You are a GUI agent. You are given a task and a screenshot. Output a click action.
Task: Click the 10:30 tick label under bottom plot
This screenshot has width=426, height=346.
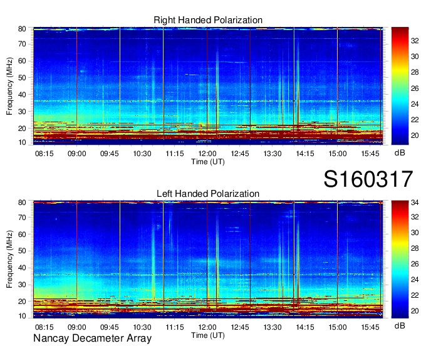pos(142,327)
